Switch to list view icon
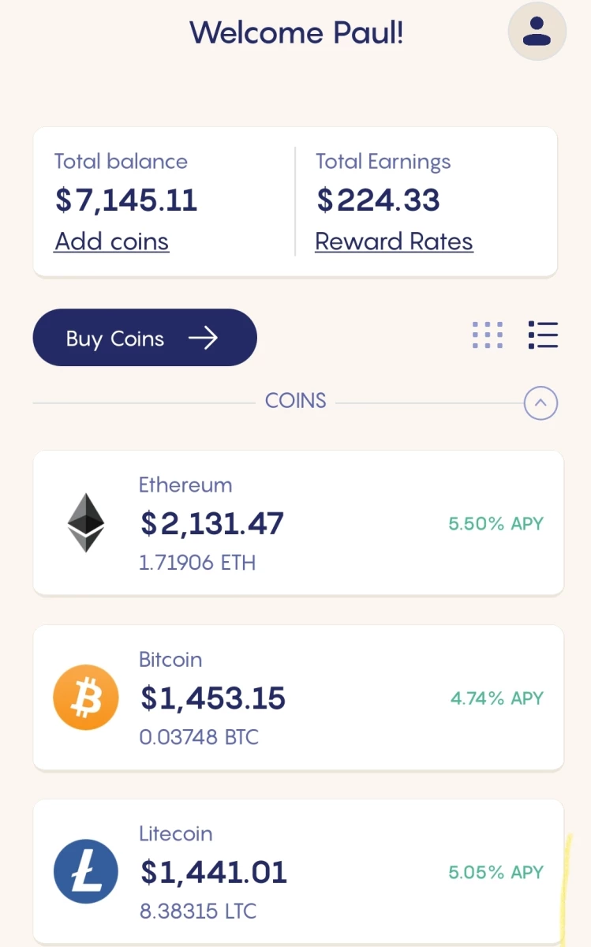The height and width of the screenshot is (947, 591). [x=543, y=335]
